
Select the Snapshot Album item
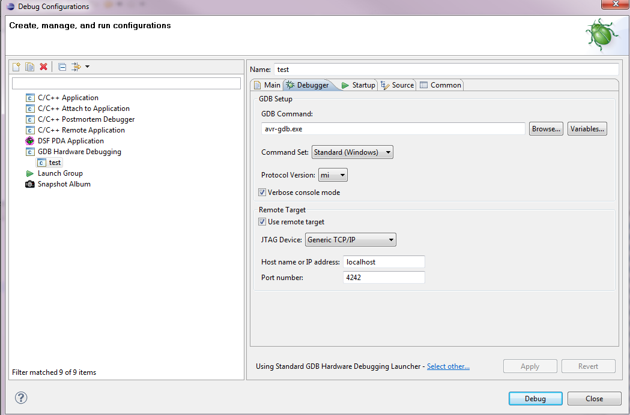[64, 184]
